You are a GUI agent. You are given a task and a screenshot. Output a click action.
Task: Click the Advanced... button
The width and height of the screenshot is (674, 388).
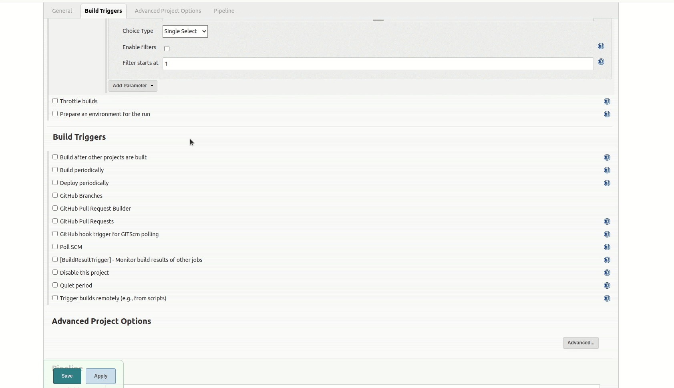click(580, 343)
